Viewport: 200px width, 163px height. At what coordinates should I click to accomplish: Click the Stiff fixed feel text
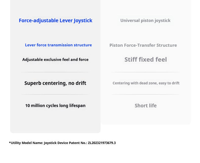[146, 59]
